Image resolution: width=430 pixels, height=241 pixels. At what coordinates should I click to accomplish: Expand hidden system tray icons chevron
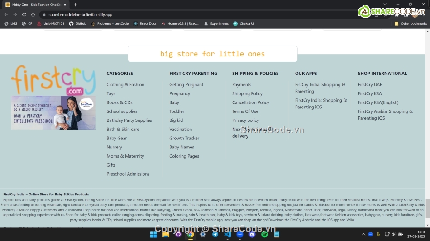tap(363, 234)
